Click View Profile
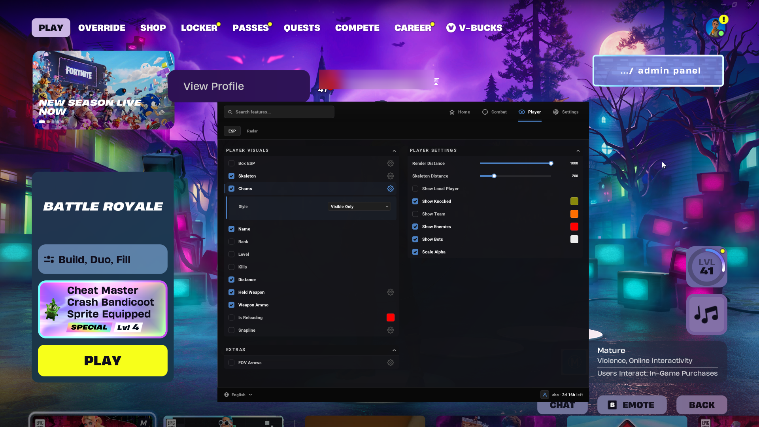759x427 pixels. click(239, 86)
